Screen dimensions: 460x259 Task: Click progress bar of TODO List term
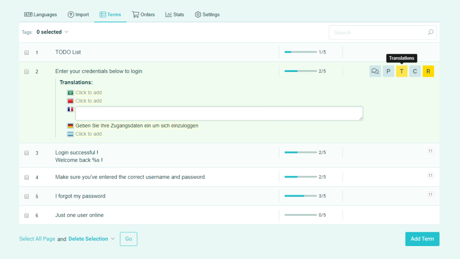300,52
